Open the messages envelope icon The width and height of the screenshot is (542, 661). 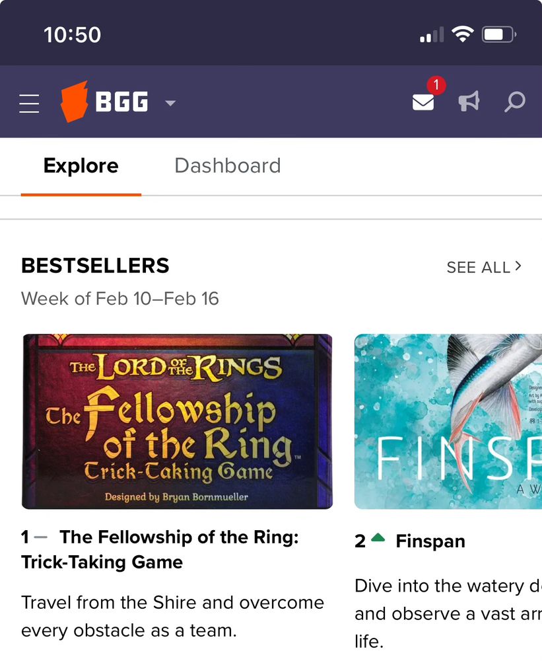coord(423,104)
